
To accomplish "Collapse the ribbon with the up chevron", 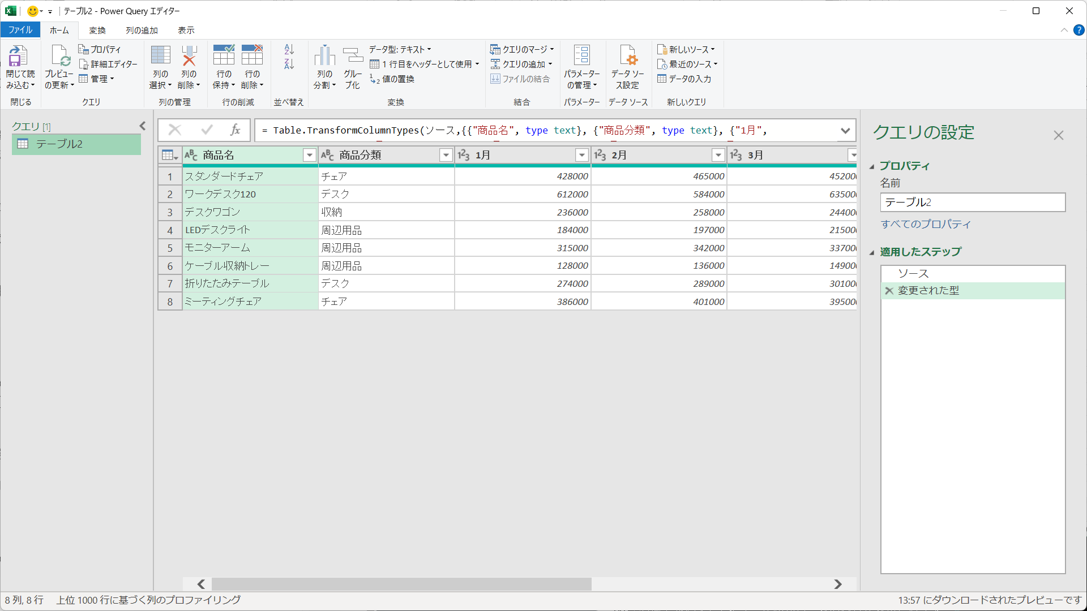I will tap(1064, 30).
